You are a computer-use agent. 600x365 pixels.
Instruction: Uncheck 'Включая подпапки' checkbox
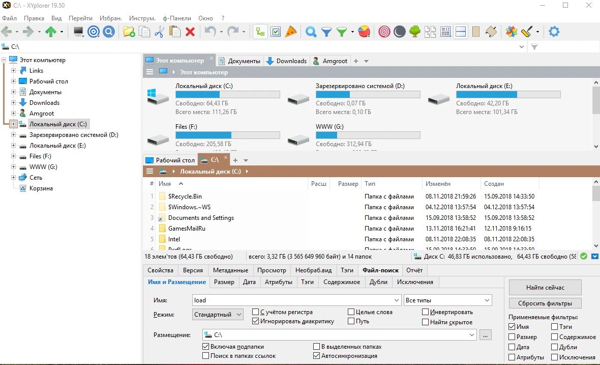(x=206, y=346)
